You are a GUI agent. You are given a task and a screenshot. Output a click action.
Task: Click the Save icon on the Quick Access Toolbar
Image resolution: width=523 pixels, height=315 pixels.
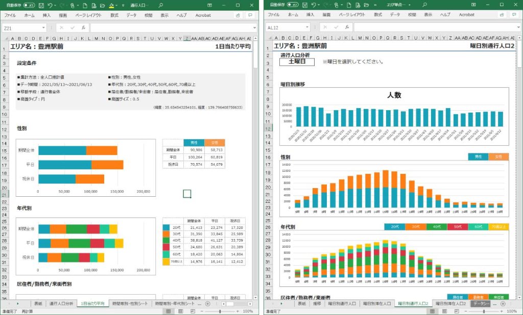pos(41,5)
